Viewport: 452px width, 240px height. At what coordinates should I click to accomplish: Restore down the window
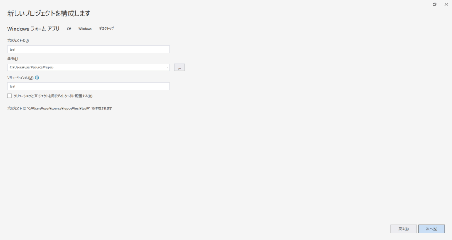pos(434,4)
